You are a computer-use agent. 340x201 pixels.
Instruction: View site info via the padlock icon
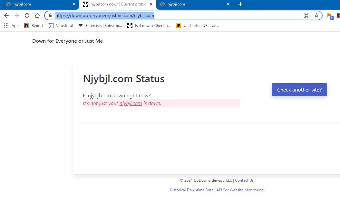point(50,15)
